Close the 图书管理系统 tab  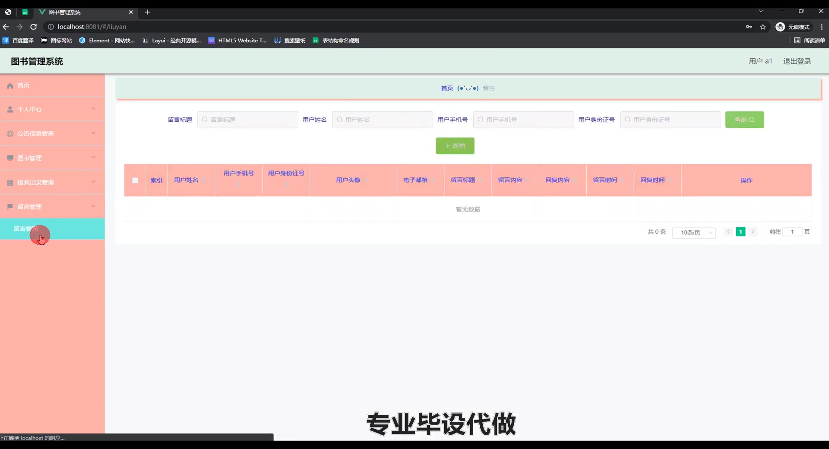tap(131, 12)
